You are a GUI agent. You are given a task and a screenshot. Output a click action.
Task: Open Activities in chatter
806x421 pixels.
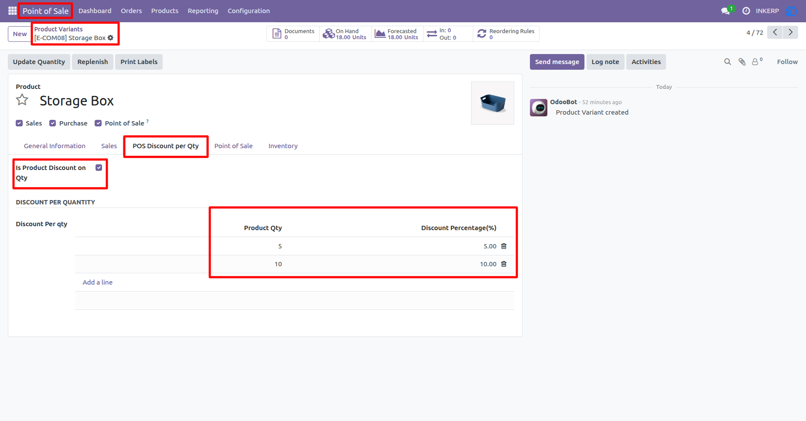coord(646,62)
